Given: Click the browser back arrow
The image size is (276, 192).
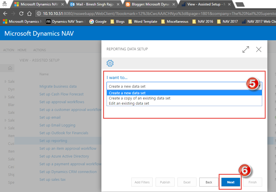Looking at the screenshot, I should 6,13.
